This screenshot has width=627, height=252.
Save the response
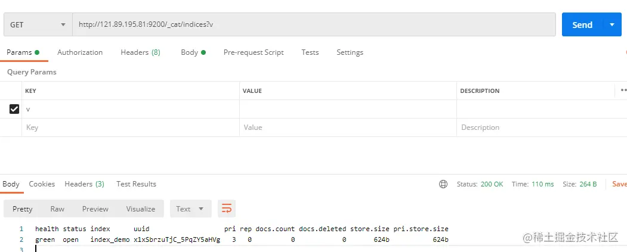click(619, 184)
